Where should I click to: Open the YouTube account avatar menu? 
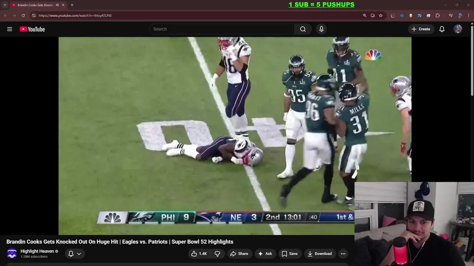click(x=458, y=29)
